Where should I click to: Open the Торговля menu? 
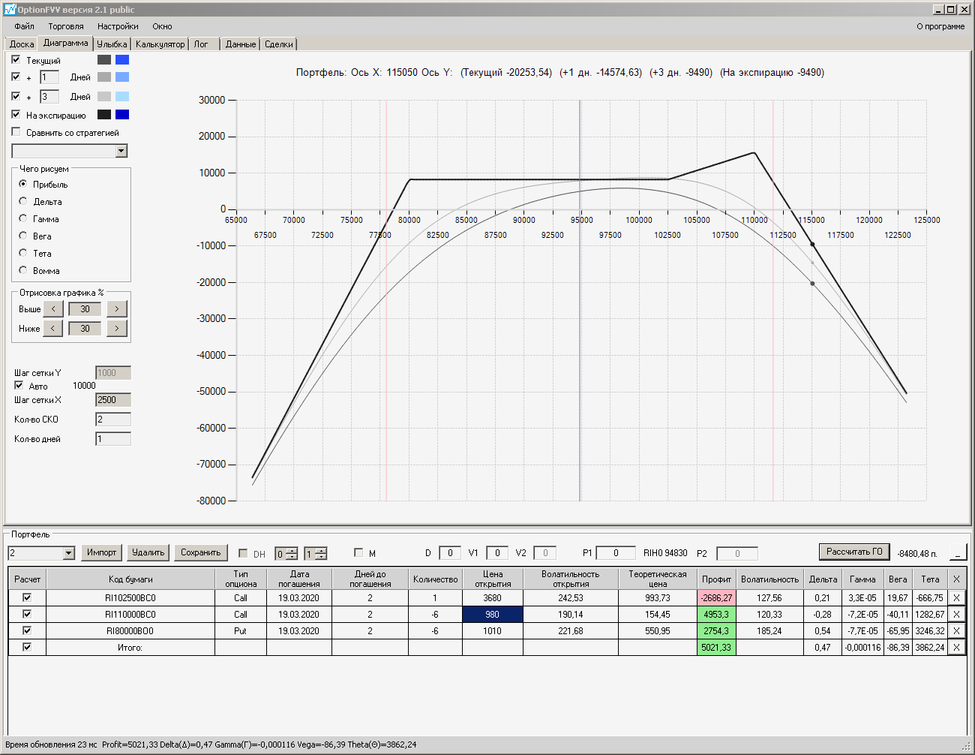click(66, 26)
